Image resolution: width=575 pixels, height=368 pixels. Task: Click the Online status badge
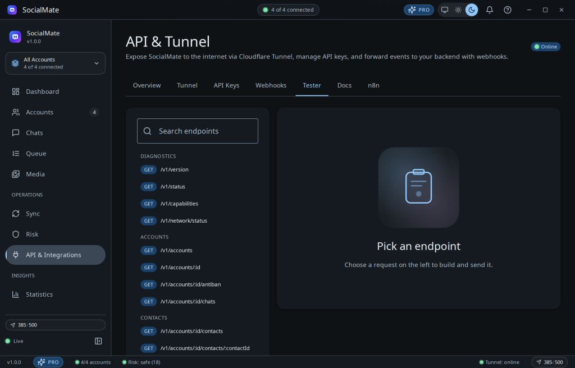pos(546,47)
